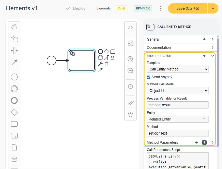Create a gateway from palette

point(14,112)
